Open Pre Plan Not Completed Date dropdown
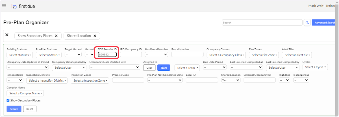The image size is (339, 117). (165, 80)
